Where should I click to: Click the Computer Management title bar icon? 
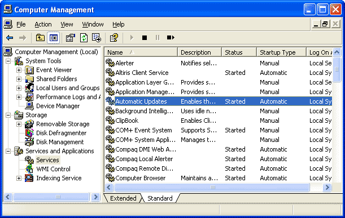pyautogui.click(x=8, y=9)
